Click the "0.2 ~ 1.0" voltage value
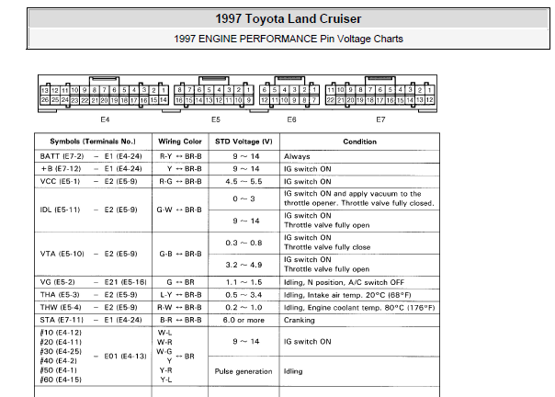 pyautogui.click(x=244, y=308)
